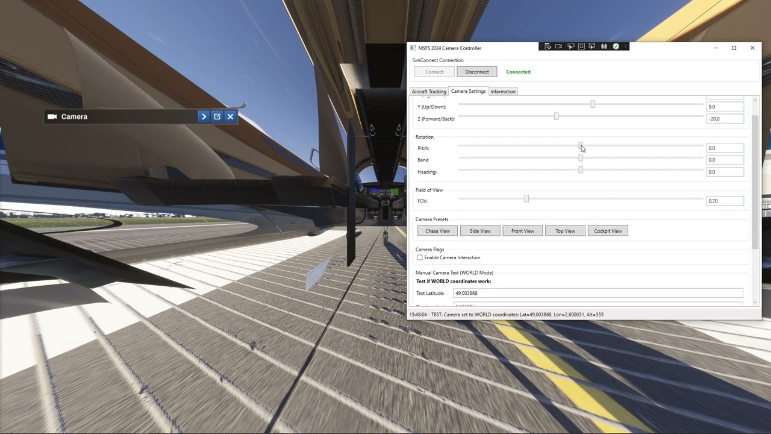Toggle display layout adorners icon
Viewport: 771px width, 434px height.
click(581, 46)
